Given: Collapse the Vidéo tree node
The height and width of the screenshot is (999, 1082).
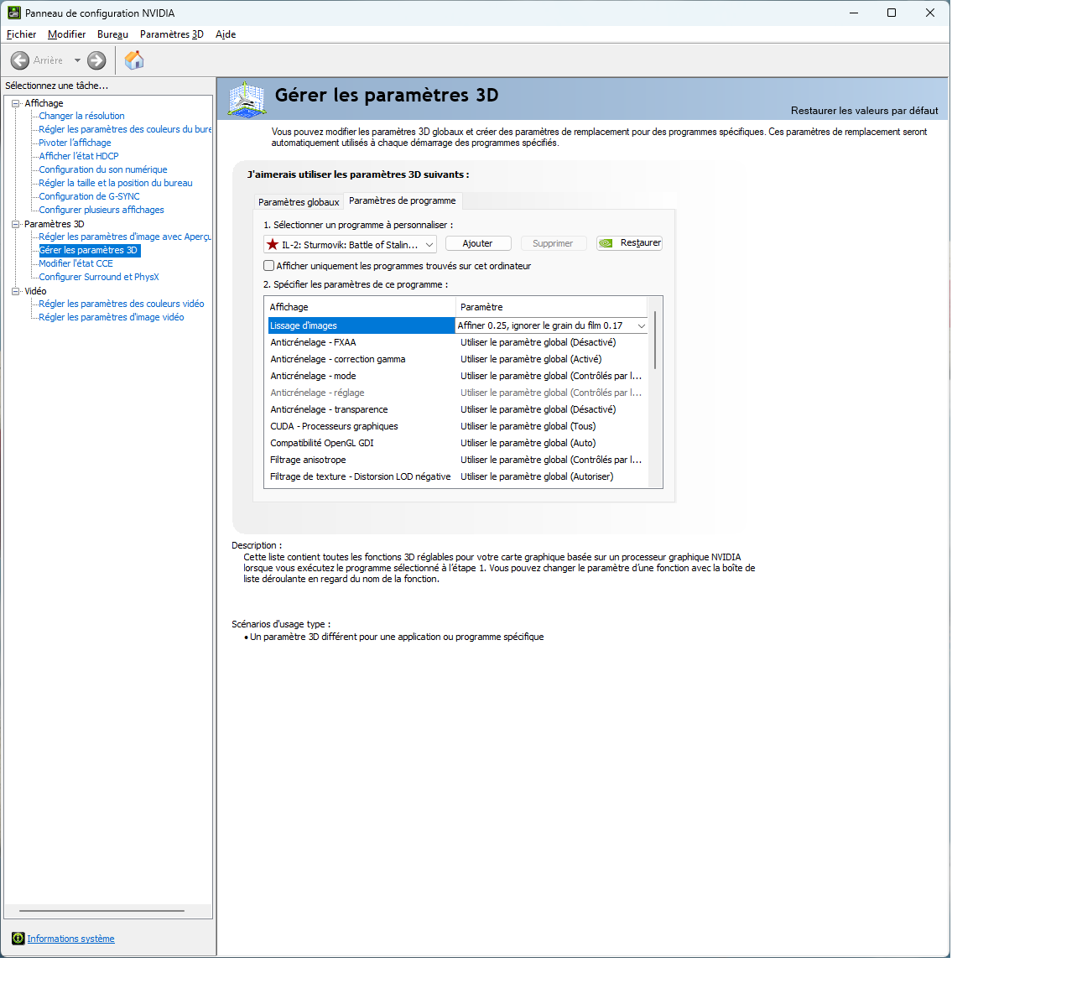Looking at the screenshot, I should (15, 291).
